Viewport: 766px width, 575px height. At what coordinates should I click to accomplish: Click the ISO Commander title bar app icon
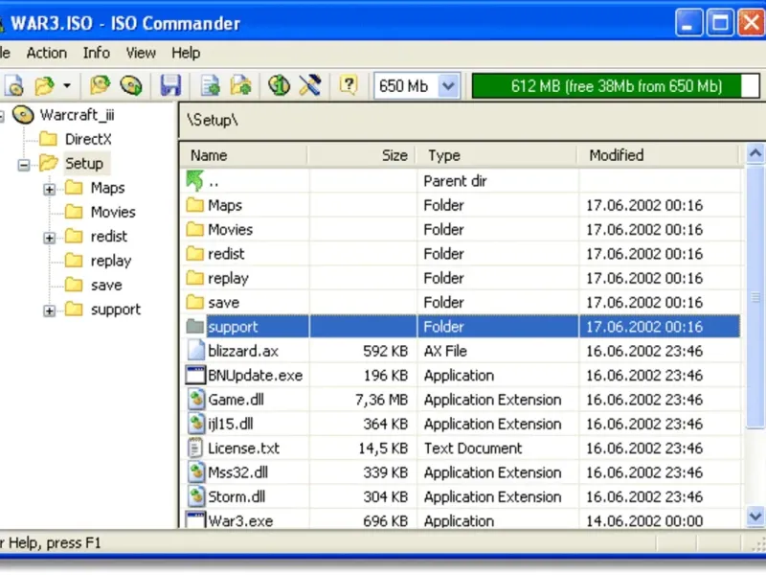point(2,23)
